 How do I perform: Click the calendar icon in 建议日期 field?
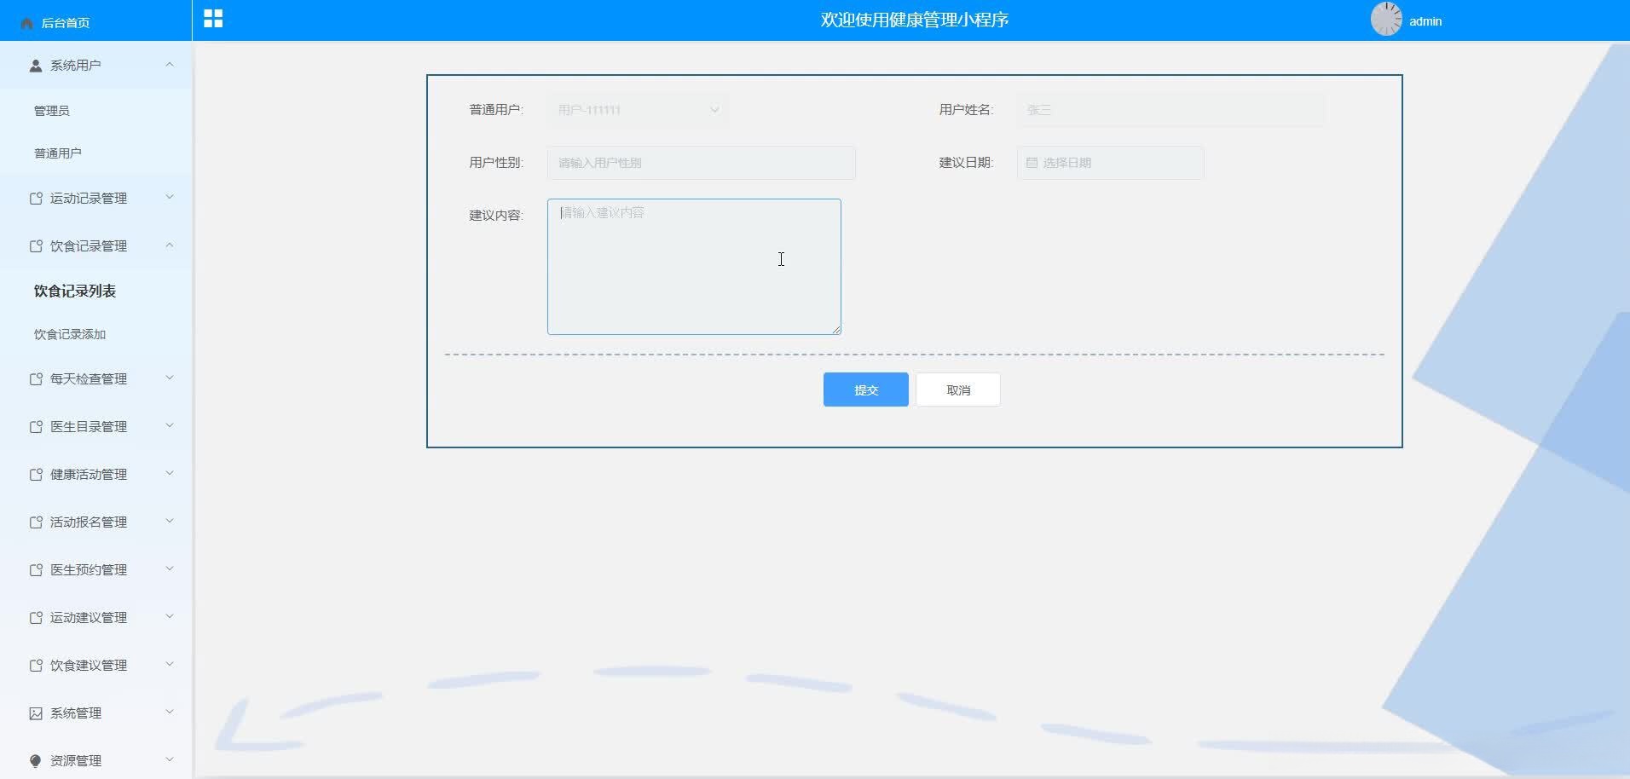coord(1032,163)
